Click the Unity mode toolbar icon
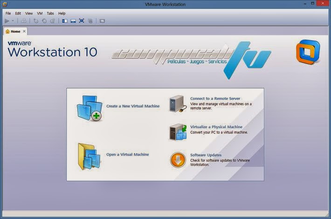Image resolution: width=331 pixels, height=219 pixels. tap(90, 21)
